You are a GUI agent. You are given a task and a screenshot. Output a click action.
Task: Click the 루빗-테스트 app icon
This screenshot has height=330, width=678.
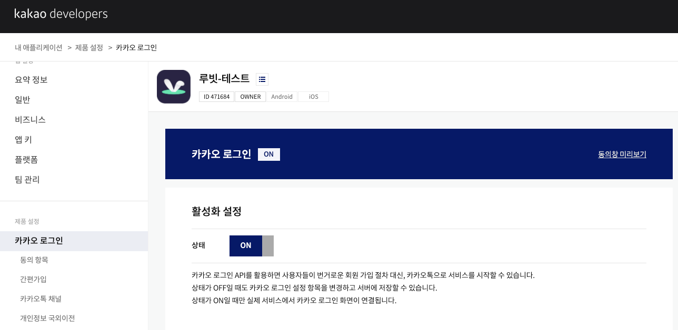(x=174, y=87)
